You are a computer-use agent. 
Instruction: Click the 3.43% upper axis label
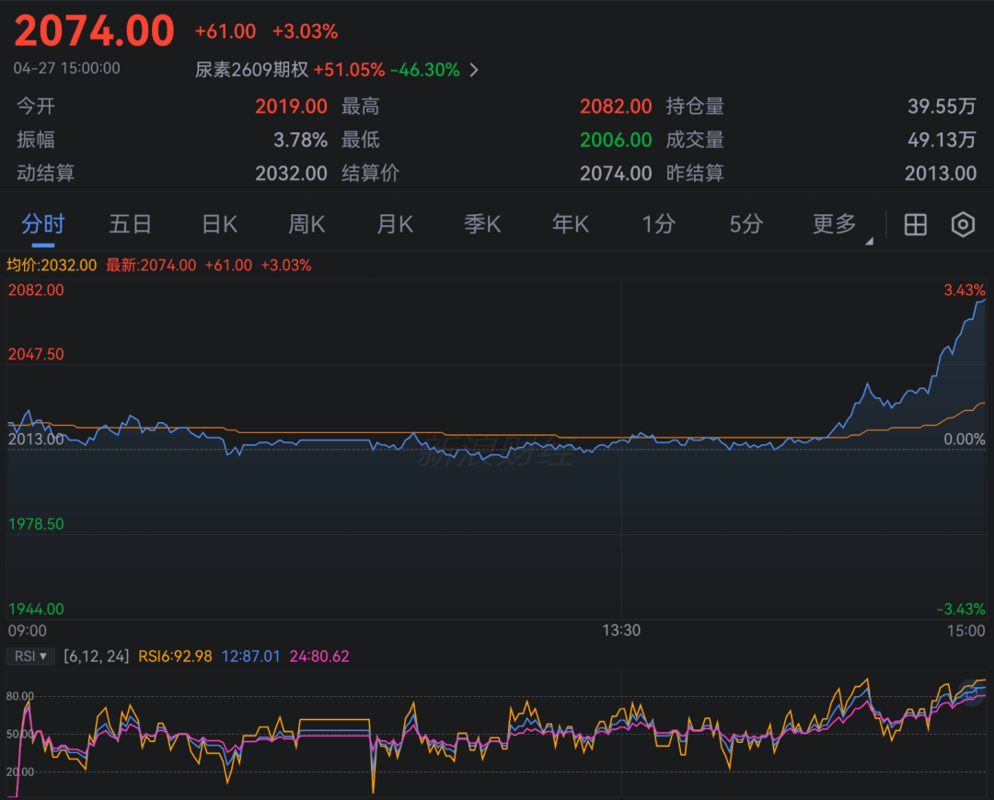tap(965, 290)
